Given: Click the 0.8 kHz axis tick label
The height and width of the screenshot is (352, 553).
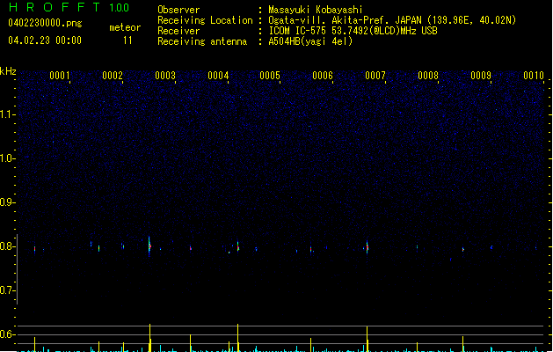Looking at the screenshot, I should tap(7, 246).
